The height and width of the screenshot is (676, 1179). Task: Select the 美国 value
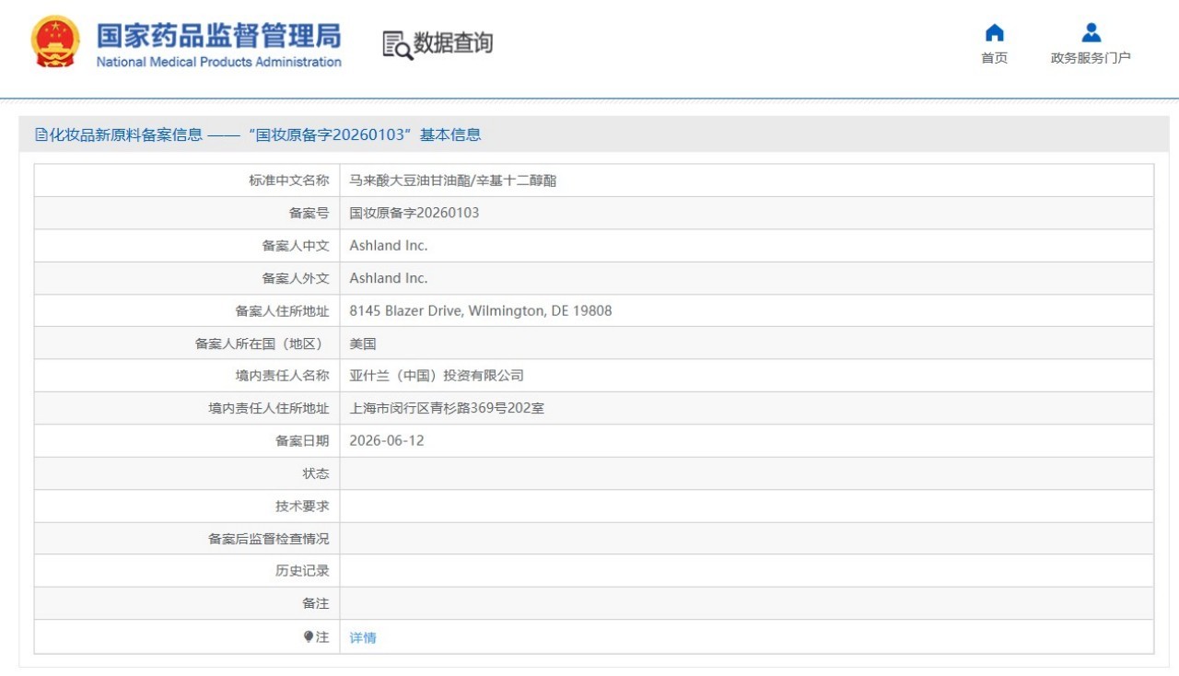pos(363,344)
